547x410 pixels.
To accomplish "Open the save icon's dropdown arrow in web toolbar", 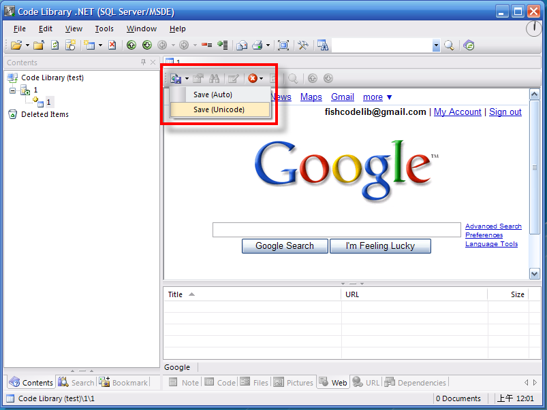I will [x=187, y=79].
